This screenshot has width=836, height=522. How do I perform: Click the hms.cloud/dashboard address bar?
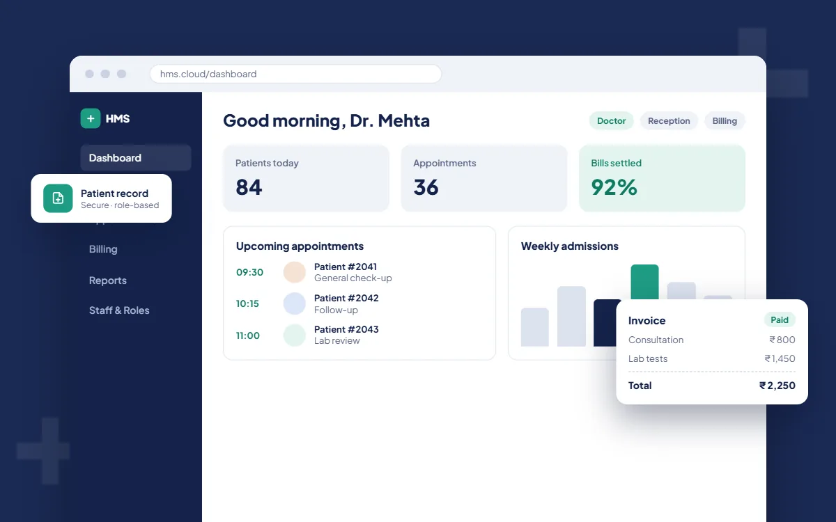(295, 74)
